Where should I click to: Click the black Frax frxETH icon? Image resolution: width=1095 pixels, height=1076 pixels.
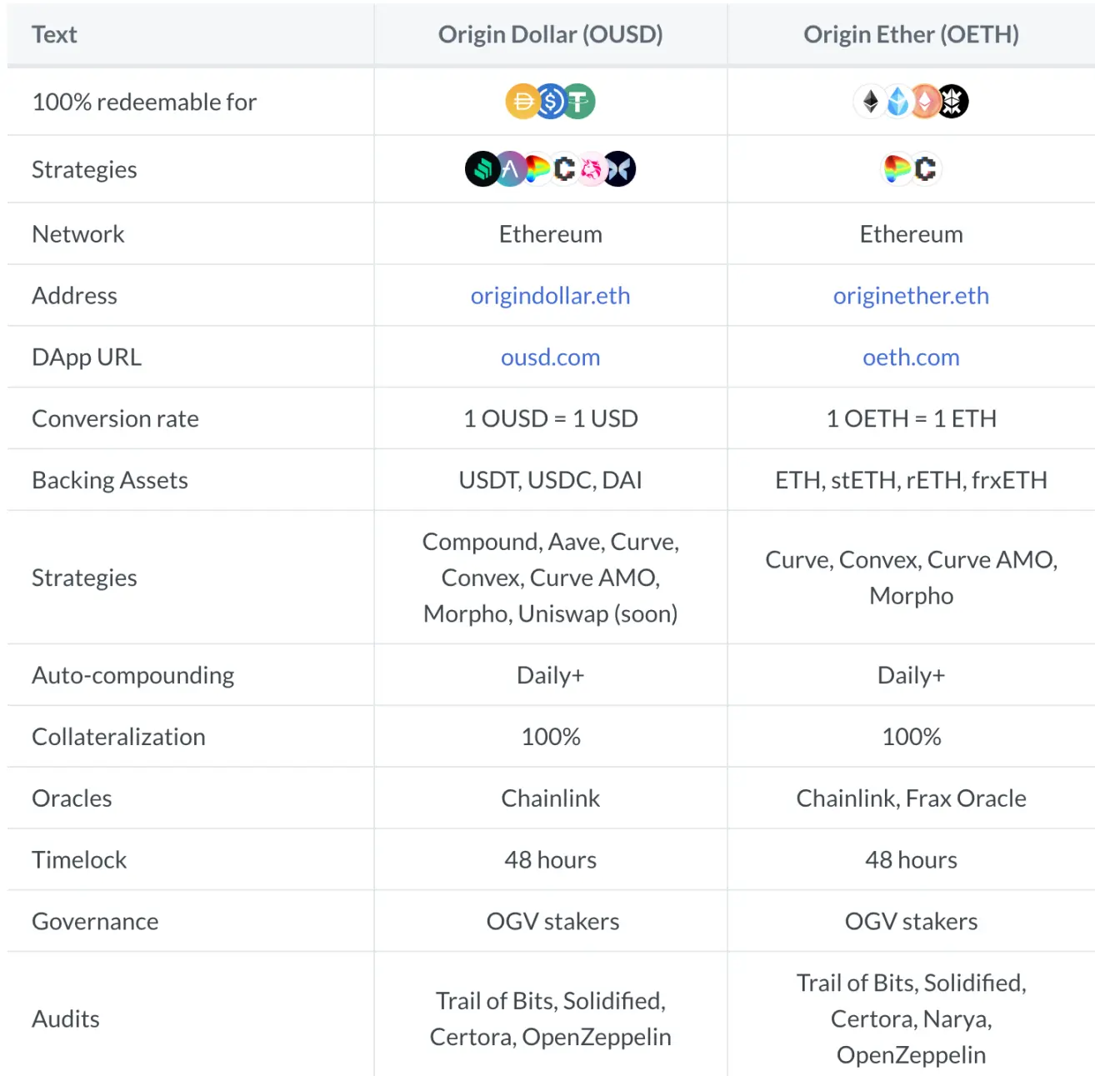(x=953, y=102)
